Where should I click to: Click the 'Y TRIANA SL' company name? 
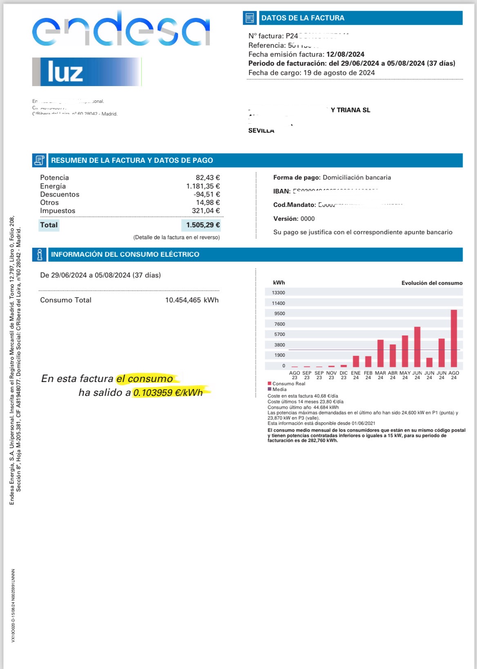click(x=350, y=110)
